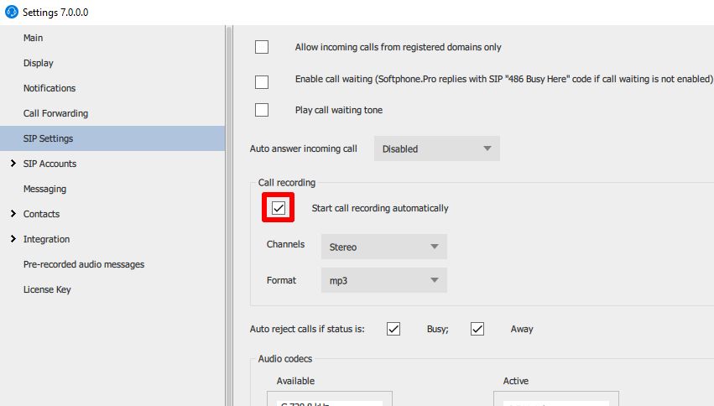714x406 pixels.
Task: Select the Integration tree item
Action: 46,239
